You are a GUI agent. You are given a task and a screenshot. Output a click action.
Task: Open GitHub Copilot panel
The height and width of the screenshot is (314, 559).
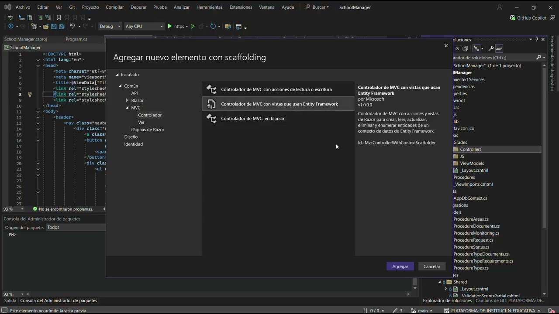pyautogui.click(x=528, y=18)
